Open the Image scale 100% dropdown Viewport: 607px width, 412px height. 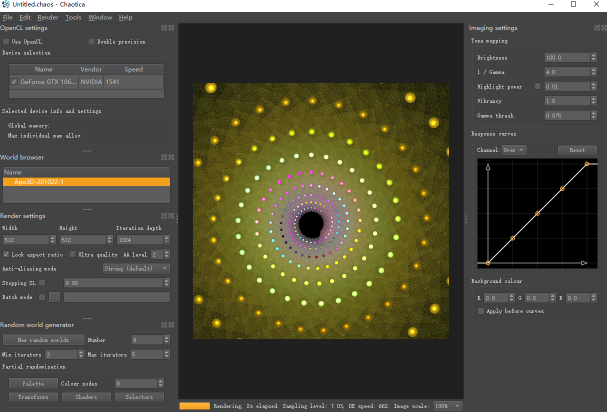447,406
